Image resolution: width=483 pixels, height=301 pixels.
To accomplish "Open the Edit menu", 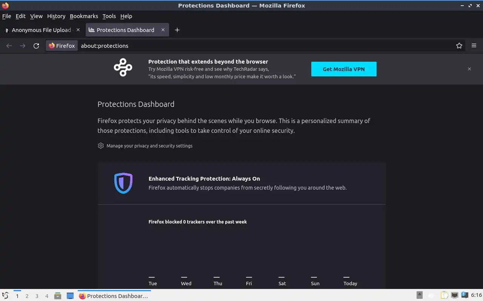I will (20, 16).
